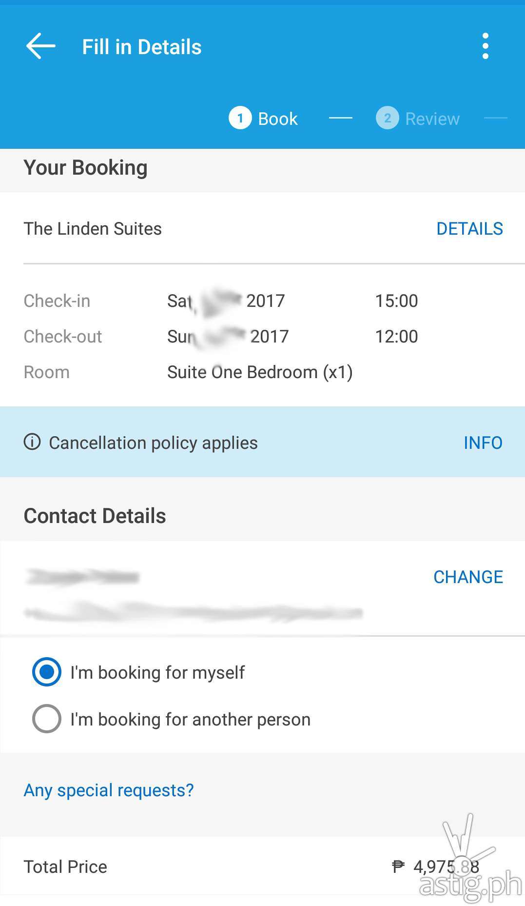Screen dimensions: 525x906
Task: Open the three-dot overflow menu
Action: 485,47
